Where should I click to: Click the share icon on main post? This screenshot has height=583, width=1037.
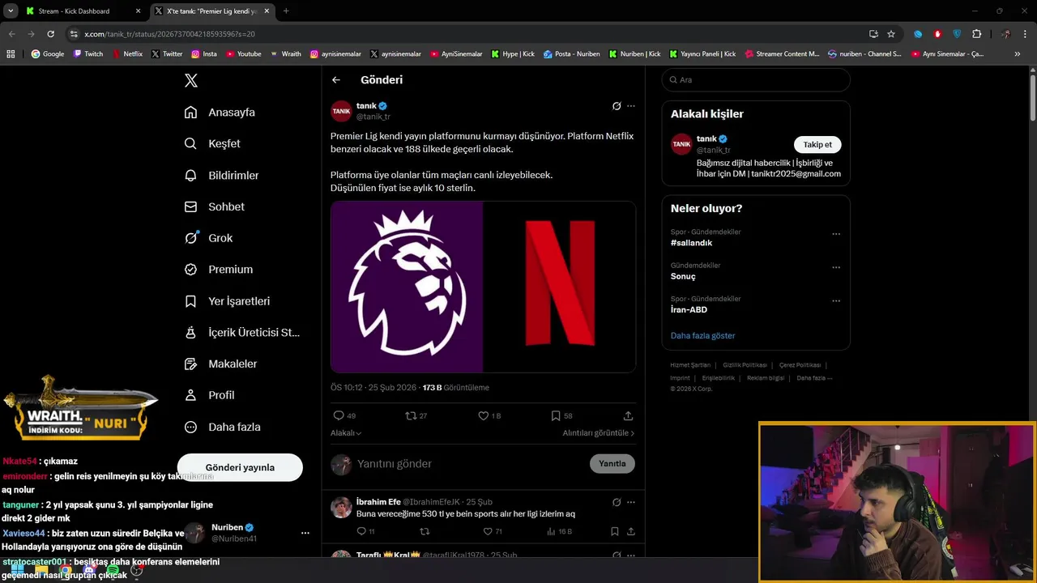[x=628, y=415]
